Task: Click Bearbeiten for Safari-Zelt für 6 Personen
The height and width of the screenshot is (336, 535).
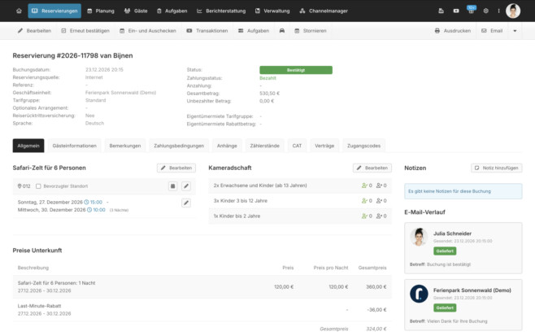Action: click(x=176, y=168)
